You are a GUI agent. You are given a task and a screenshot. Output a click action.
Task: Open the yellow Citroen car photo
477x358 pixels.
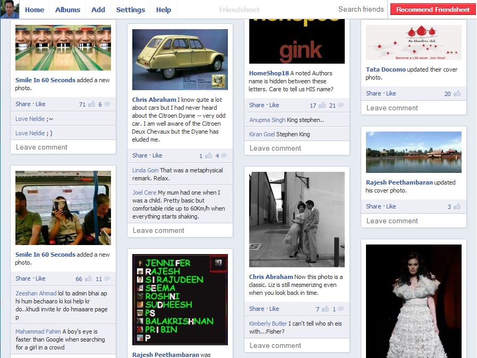(x=180, y=59)
